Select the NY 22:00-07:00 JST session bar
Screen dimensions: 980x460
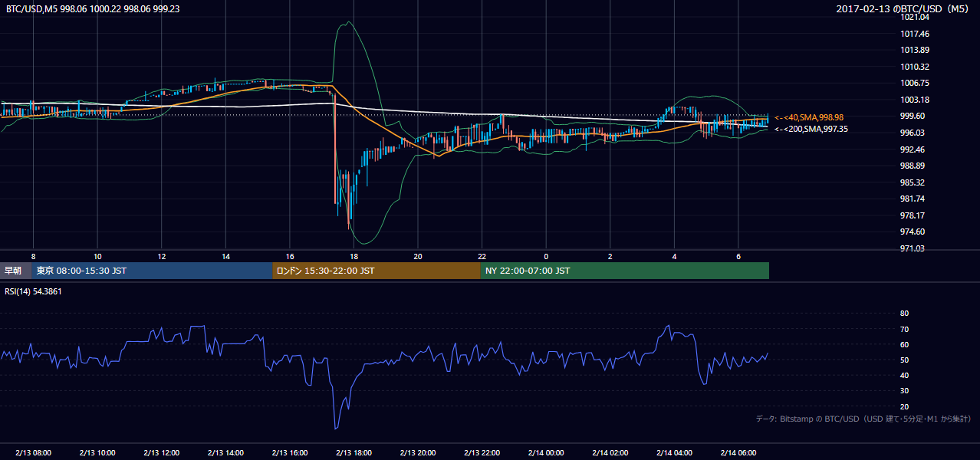(x=625, y=271)
